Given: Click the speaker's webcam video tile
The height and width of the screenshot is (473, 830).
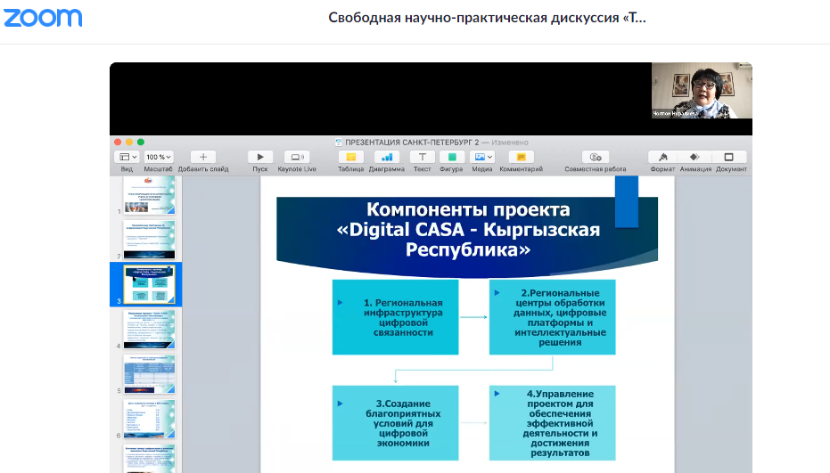Looking at the screenshot, I should pyautogui.click(x=702, y=91).
